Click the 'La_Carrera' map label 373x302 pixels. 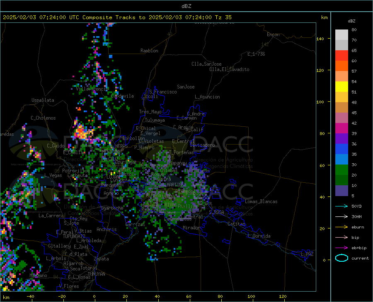tap(51, 216)
